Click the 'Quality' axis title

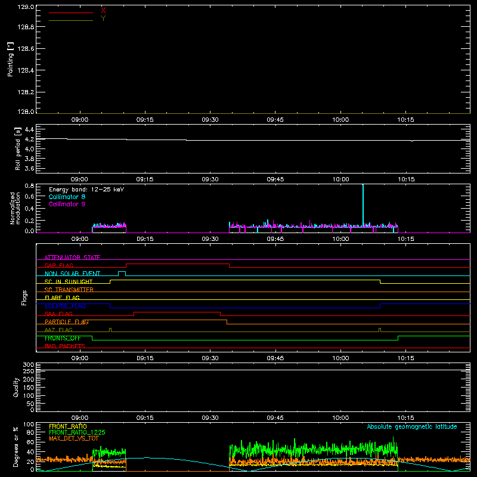[16, 387]
